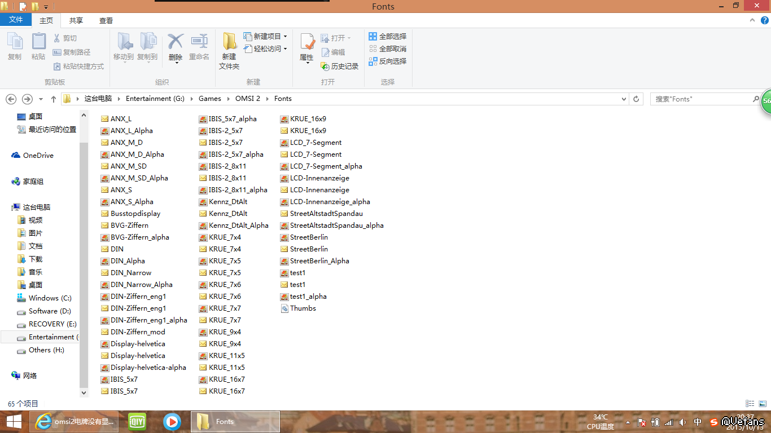Screen dimensions: 771x433
Task: Minimize the ribbon with the chevron
Action: (752, 20)
